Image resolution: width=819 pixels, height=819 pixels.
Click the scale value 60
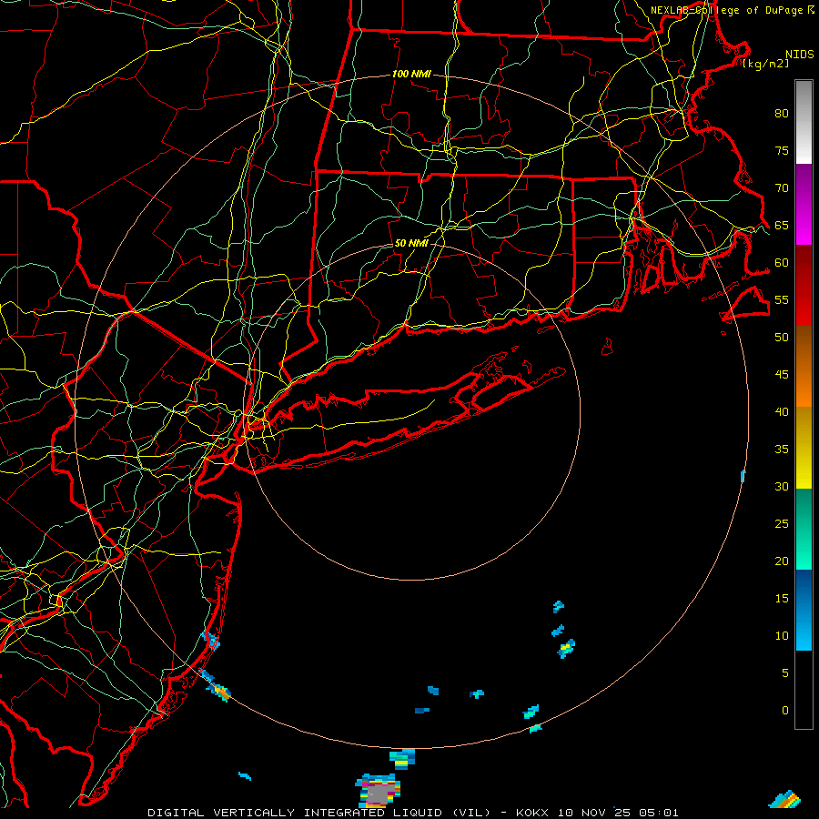click(x=782, y=263)
